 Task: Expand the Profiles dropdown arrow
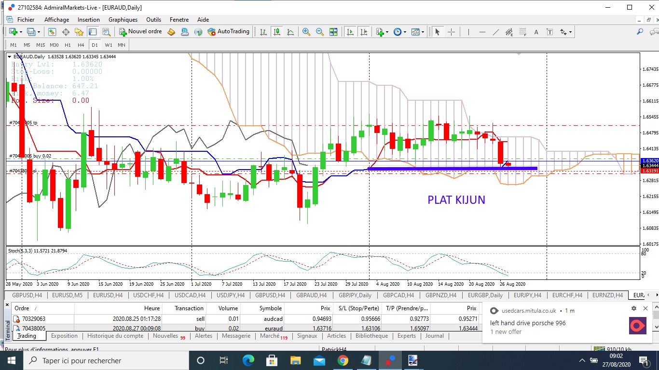(39, 32)
